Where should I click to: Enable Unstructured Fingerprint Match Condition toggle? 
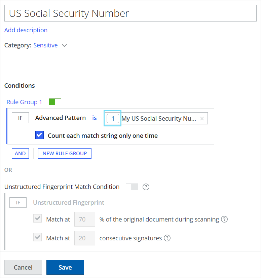click(132, 187)
